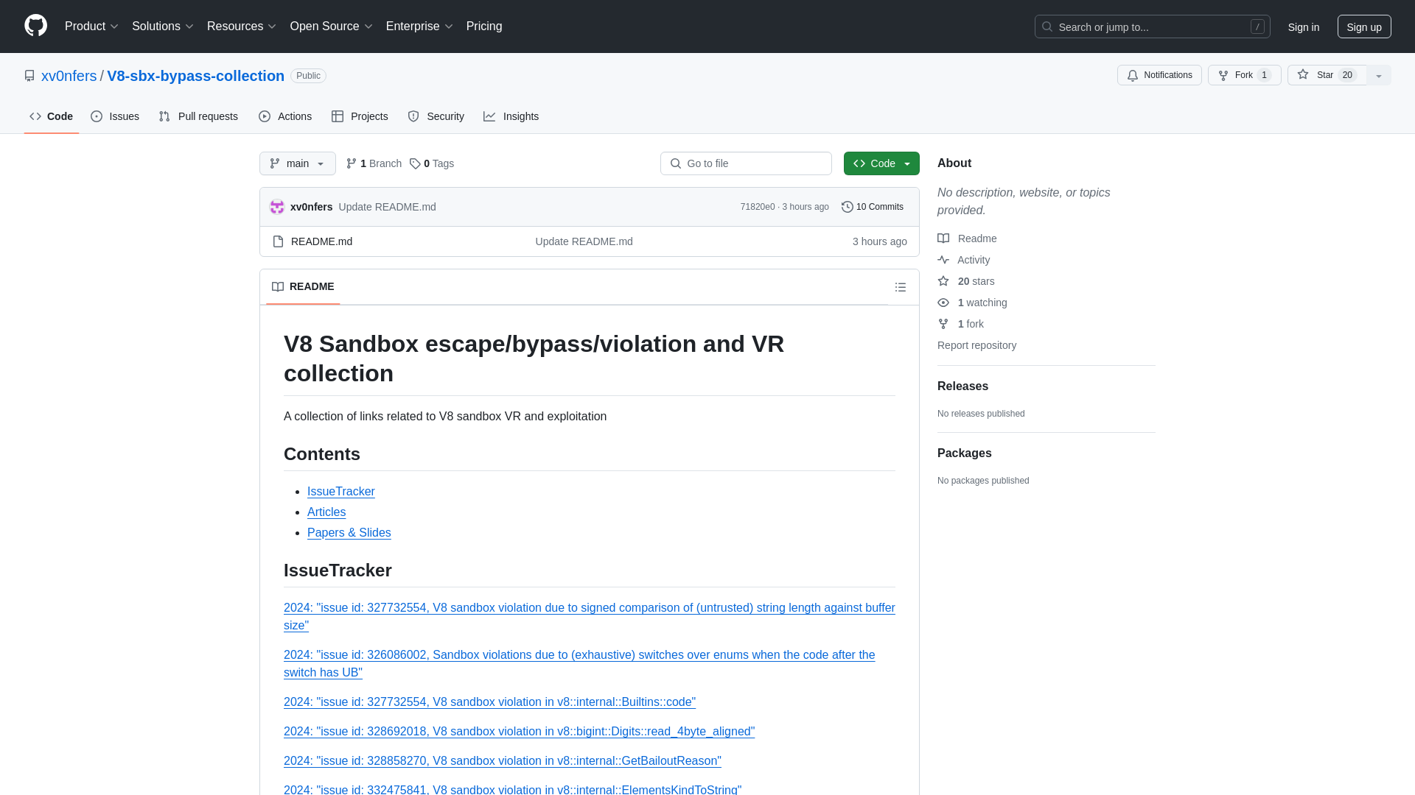Open the Actions tab

coord(285,116)
